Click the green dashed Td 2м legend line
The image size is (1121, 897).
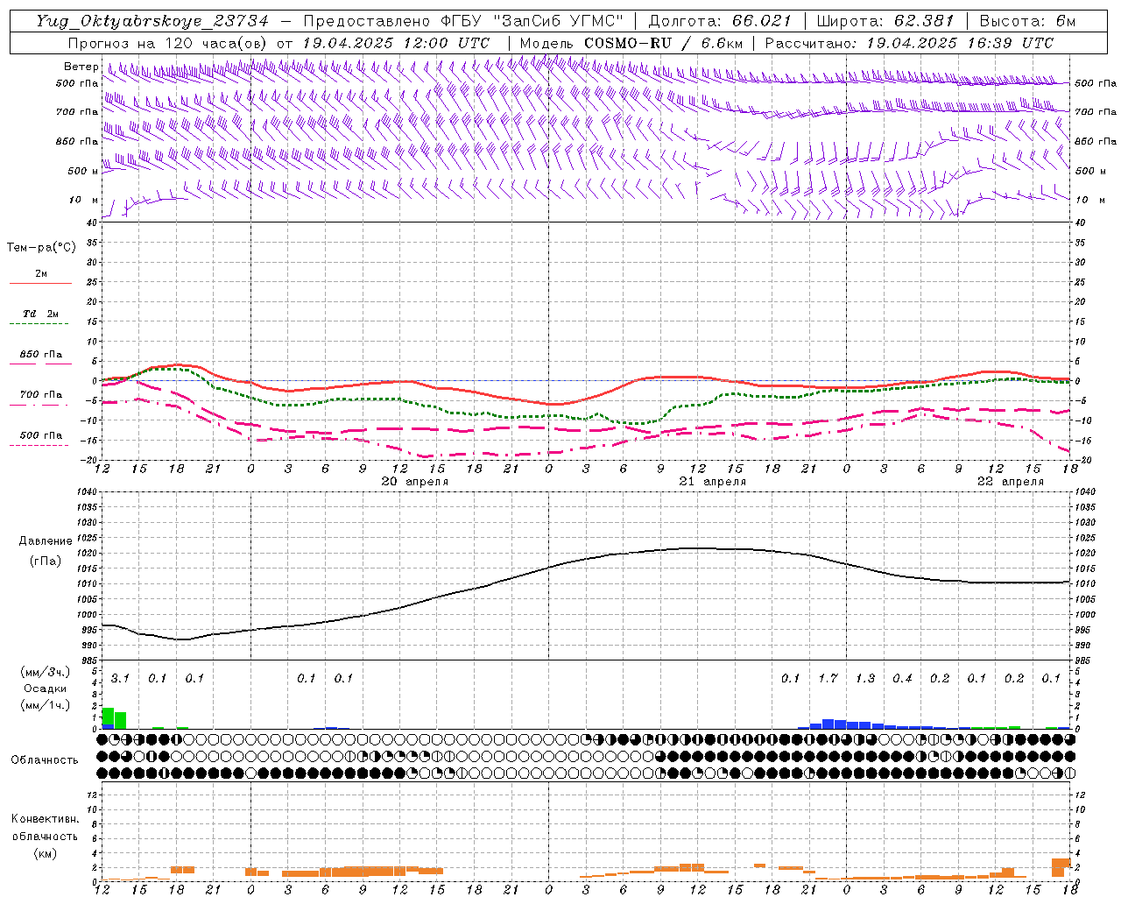pyautogui.click(x=40, y=324)
